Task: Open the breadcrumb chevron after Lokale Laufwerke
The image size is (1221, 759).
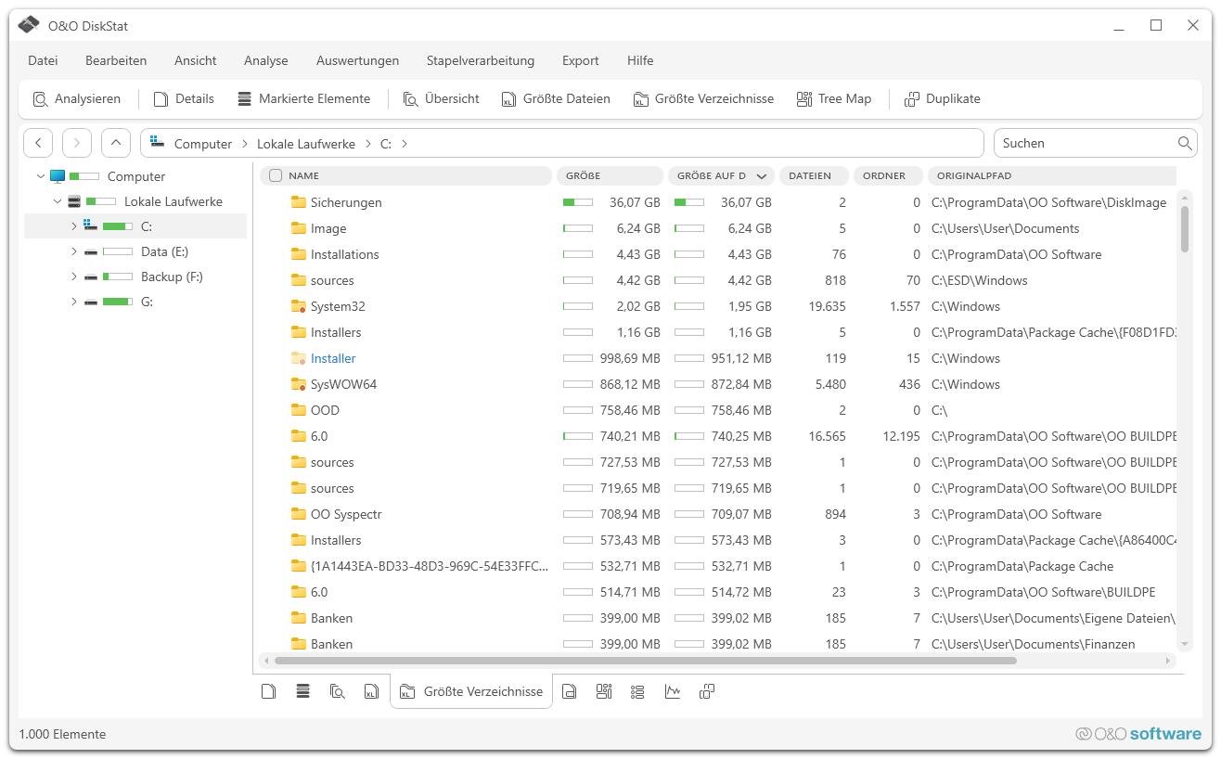Action: coord(367,144)
